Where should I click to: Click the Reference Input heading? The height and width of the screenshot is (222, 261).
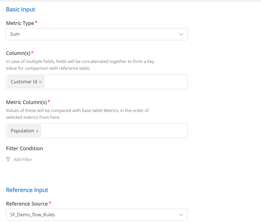tap(27, 190)
